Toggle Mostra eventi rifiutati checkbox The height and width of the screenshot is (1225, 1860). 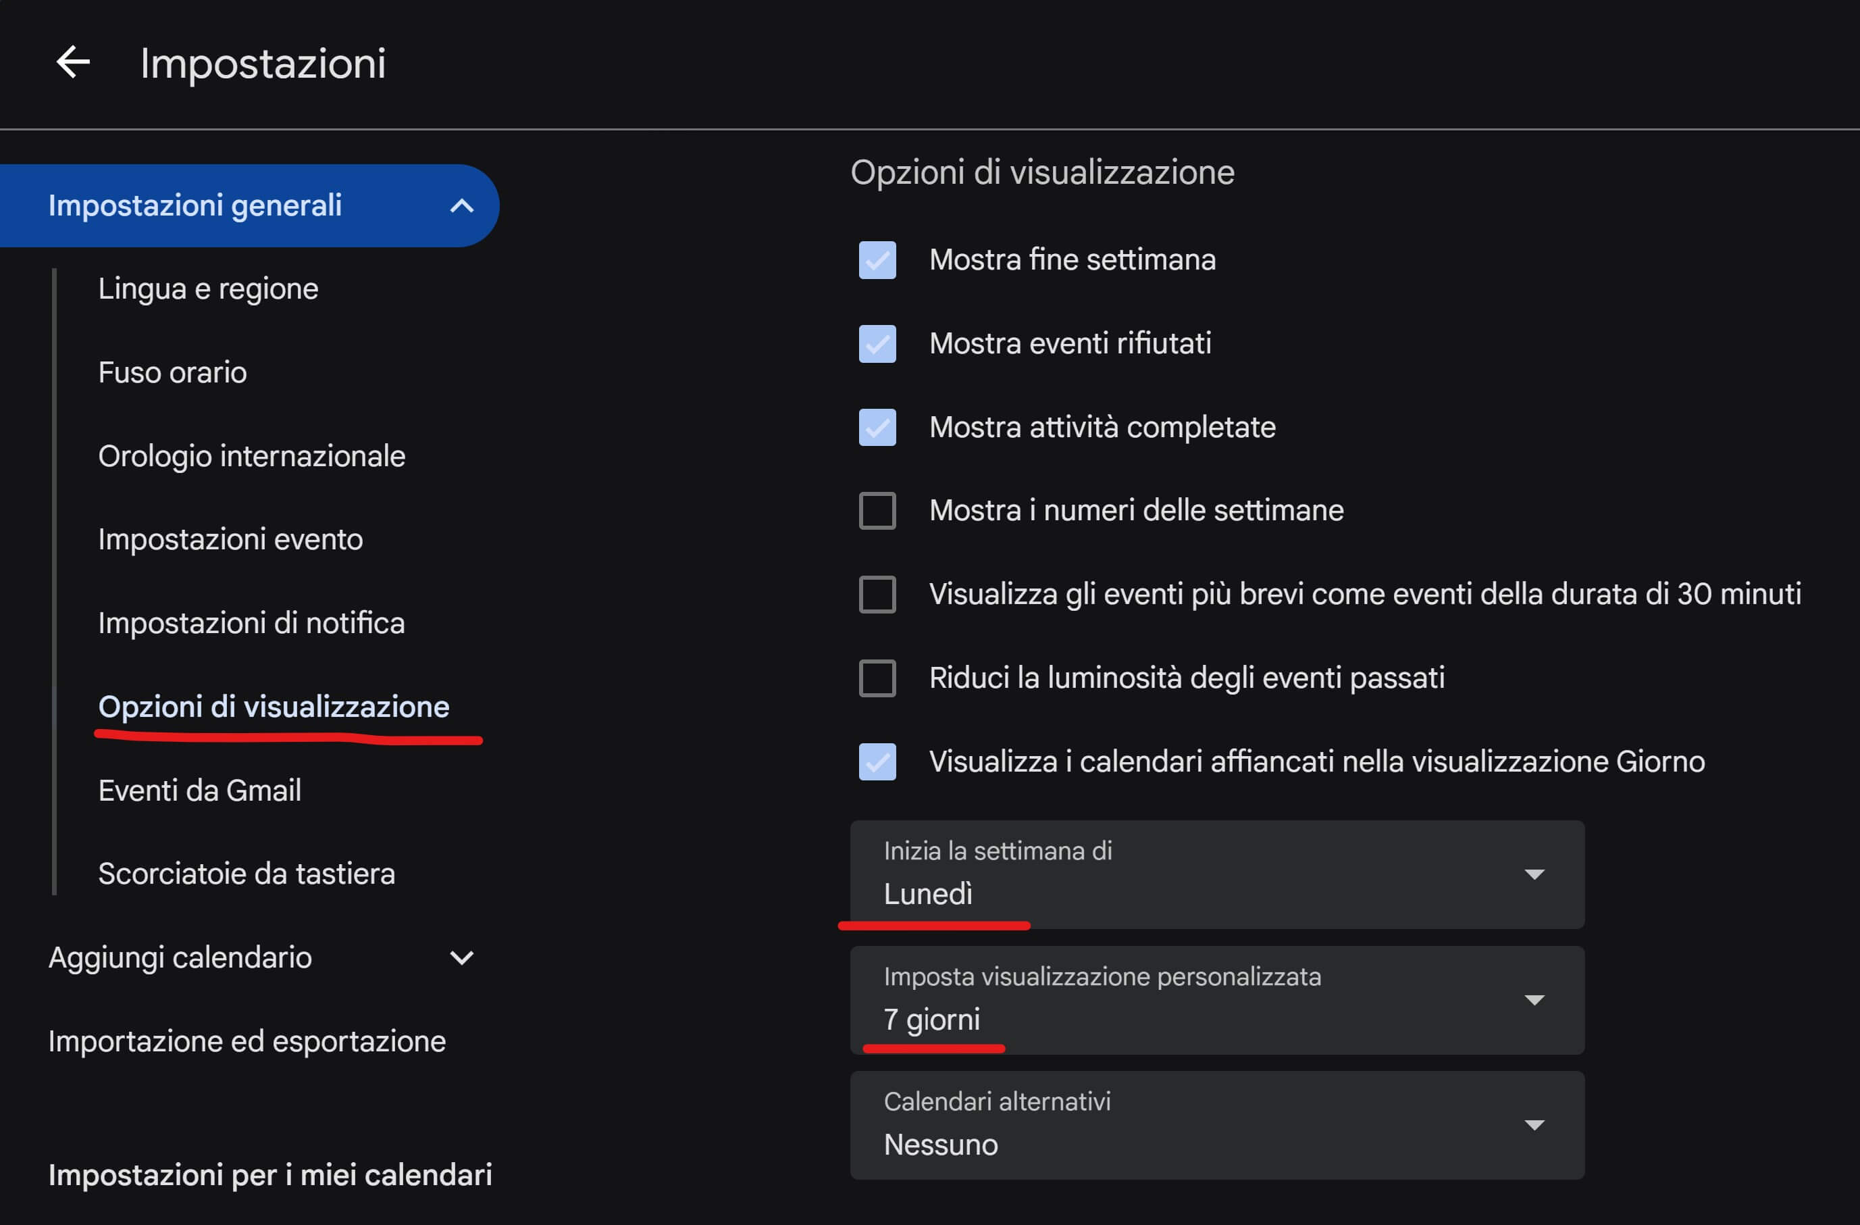(x=877, y=344)
